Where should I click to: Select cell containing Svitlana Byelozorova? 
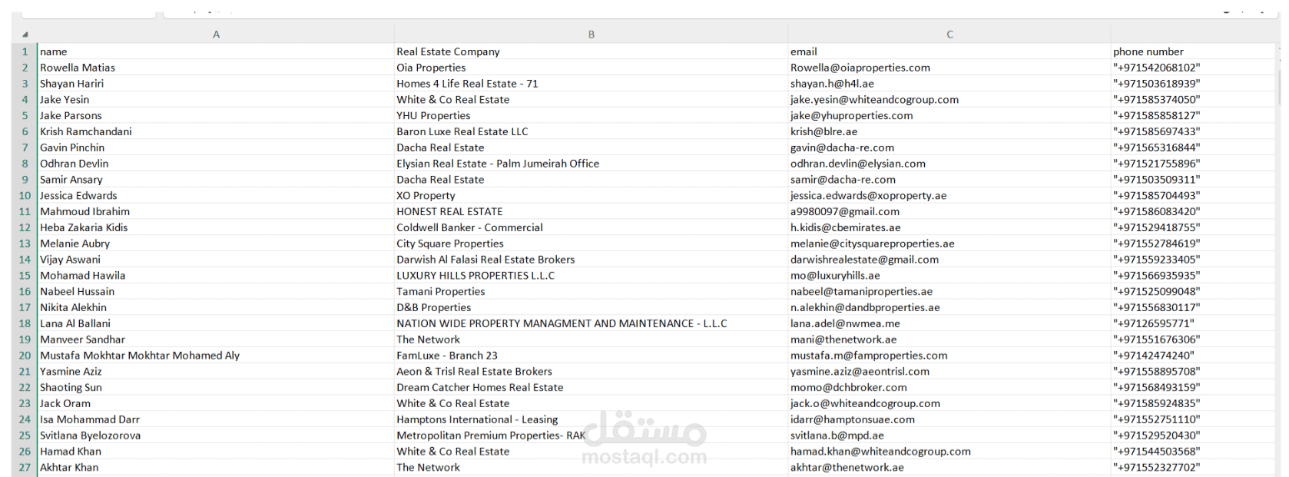coord(216,435)
